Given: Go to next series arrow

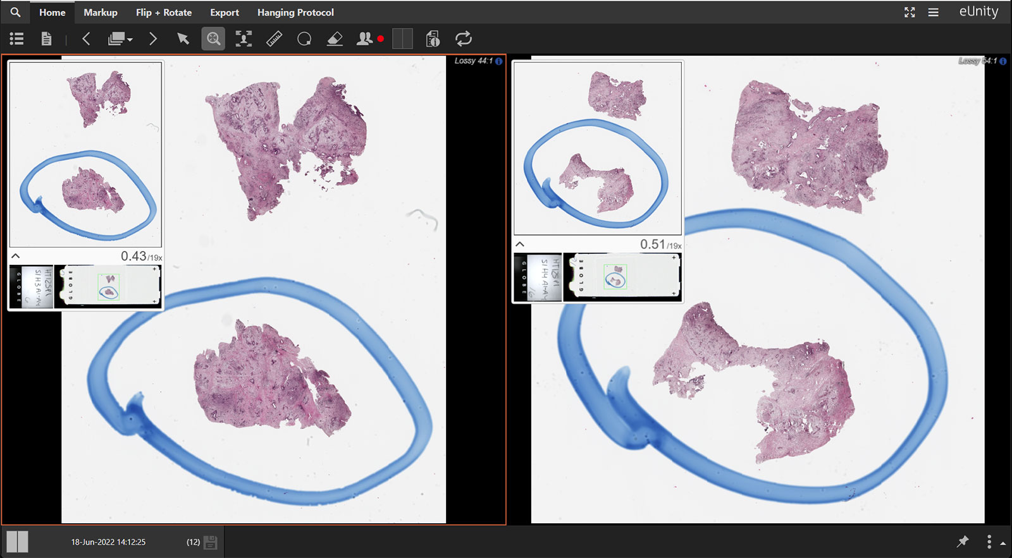Looking at the screenshot, I should 152,39.
